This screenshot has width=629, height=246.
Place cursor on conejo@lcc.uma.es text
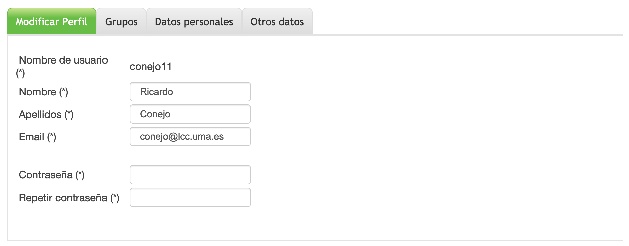[x=182, y=136]
